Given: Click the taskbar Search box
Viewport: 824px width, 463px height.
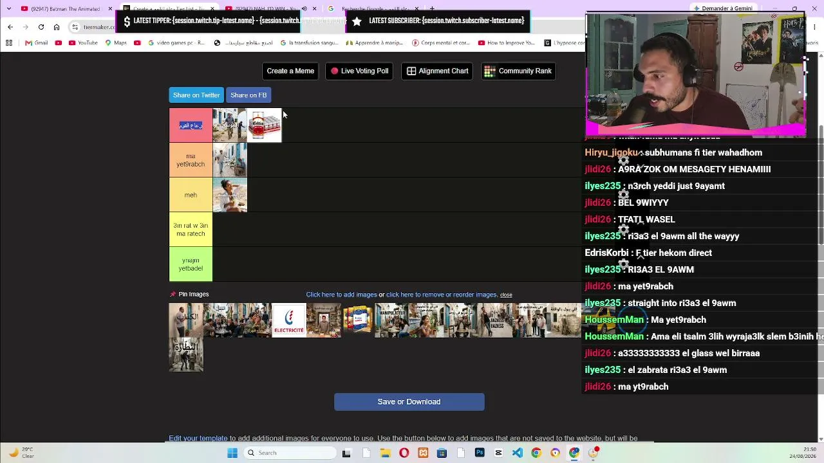Looking at the screenshot, I should pyautogui.click(x=290, y=453).
